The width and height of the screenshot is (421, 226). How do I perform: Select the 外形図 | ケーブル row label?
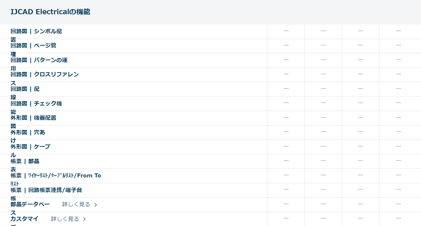(30, 147)
